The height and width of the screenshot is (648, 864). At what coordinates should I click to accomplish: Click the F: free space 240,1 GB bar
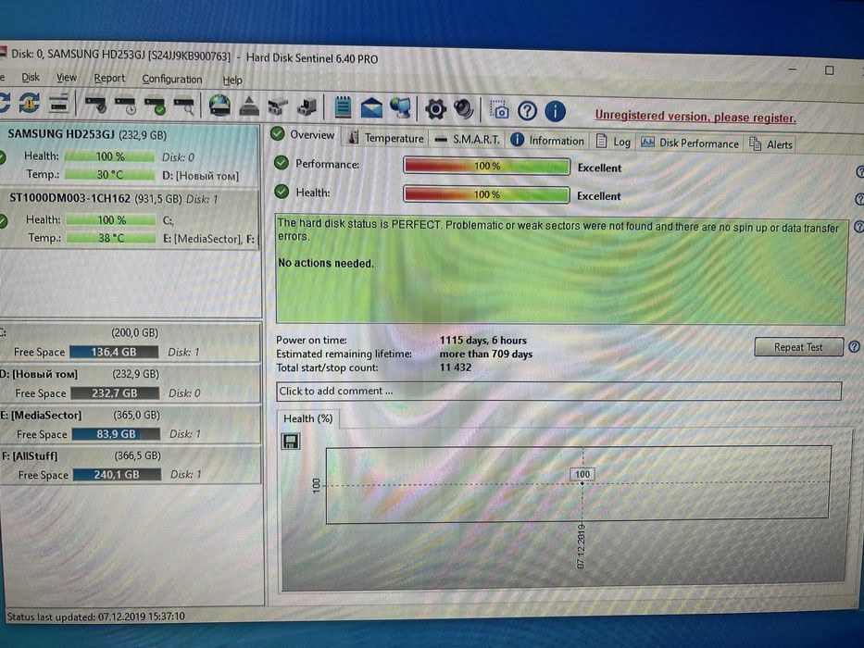tap(117, 474)
